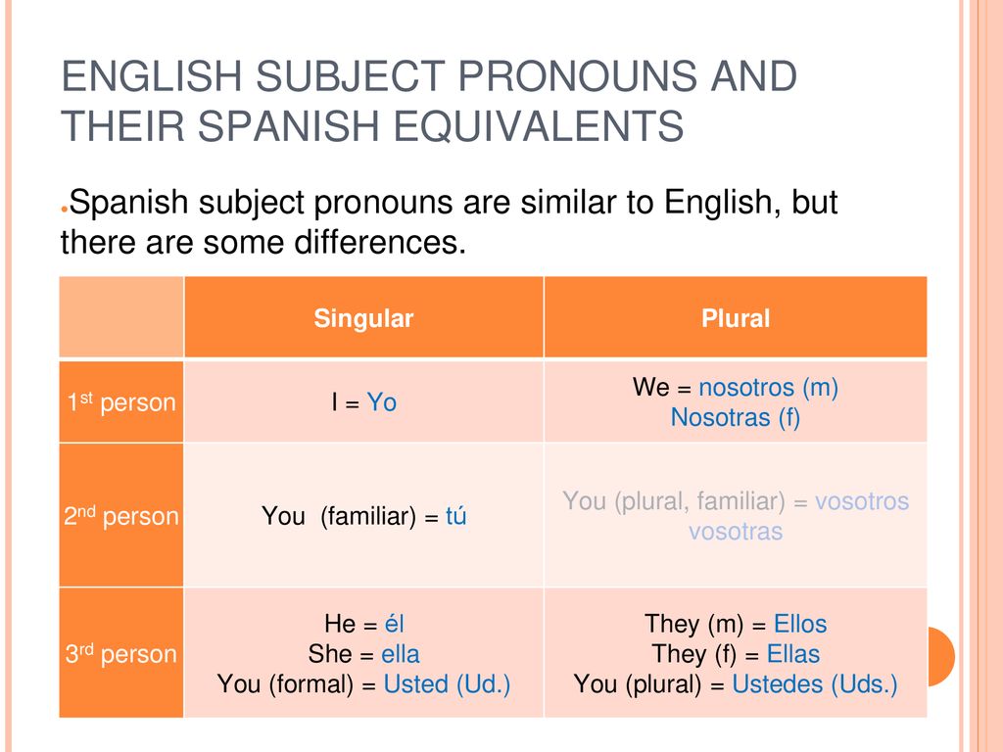Click the blue 'Usted (Ud.)' text
This screenshot has width=1003, height=752.
[447, 684]
